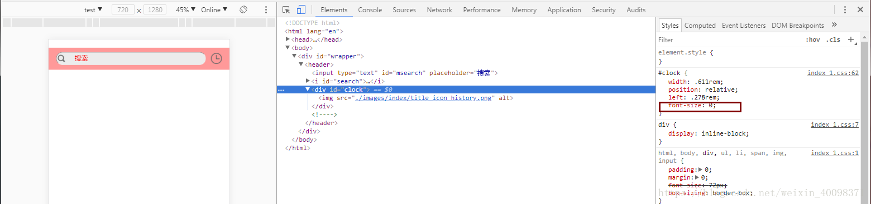Click the ellipsis beside the selected clock row

pyautogui.click(x=281, y=89)
